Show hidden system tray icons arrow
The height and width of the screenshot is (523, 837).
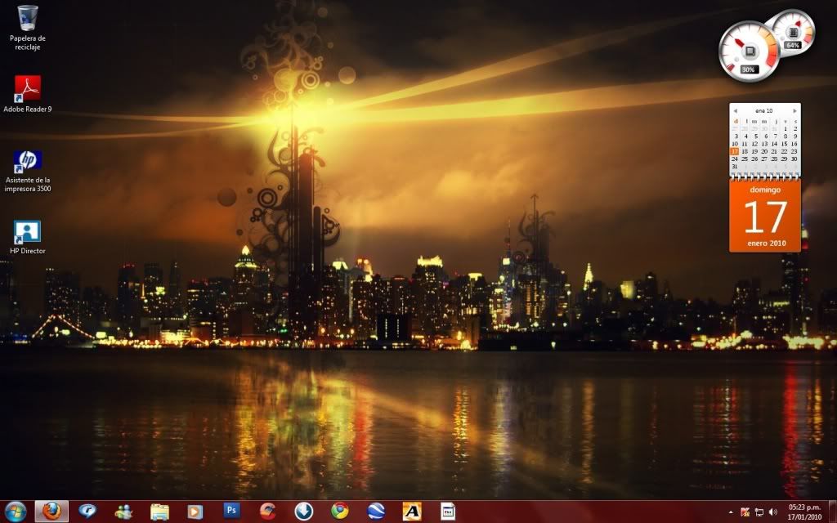pyautogui.click(x=731, y=512)
